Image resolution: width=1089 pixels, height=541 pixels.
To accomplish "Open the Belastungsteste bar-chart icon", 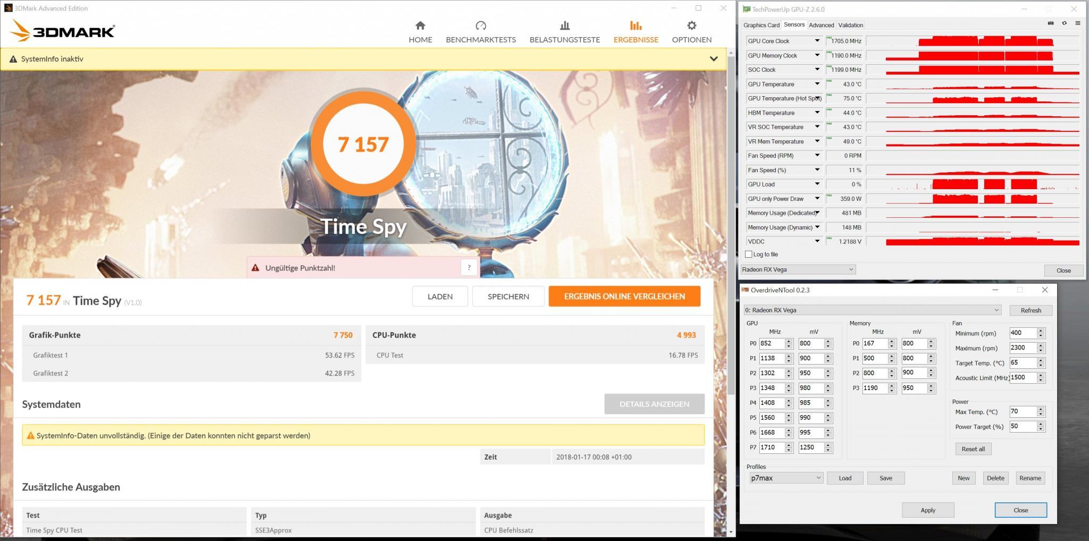I will coord(565,26).
